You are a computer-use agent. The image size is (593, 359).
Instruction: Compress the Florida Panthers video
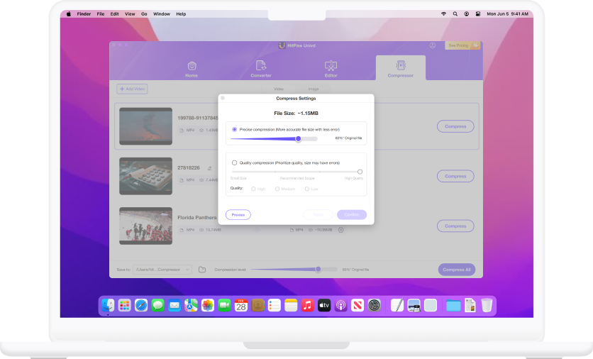click(455, 226)
